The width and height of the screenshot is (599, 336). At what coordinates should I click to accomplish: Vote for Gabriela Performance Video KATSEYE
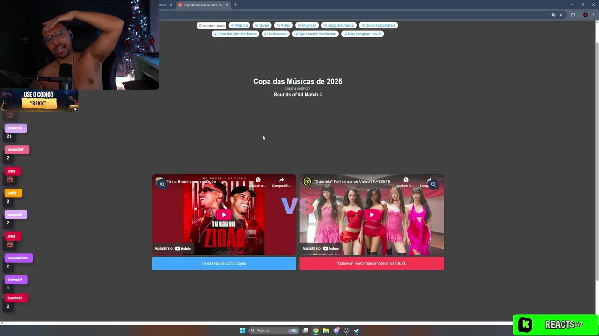tap(372, 263)
